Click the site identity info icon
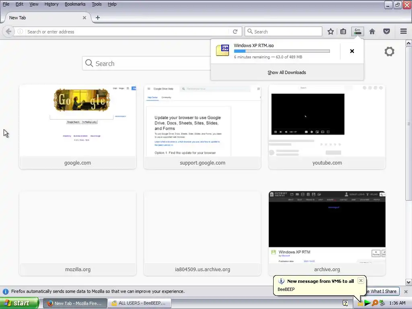Screen dimensions: 412x309 [x=20, y=31]
